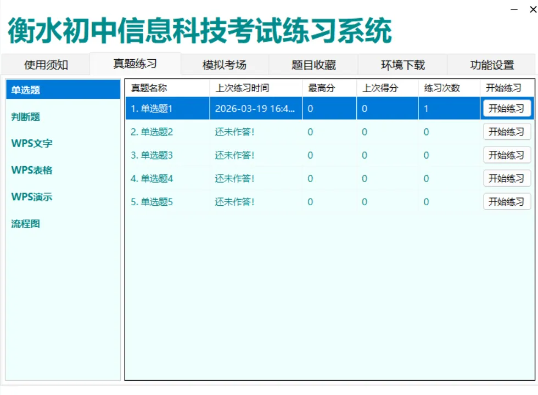Go to the 功能设置 tab
The image size is (538, 395).
point(492,64)
